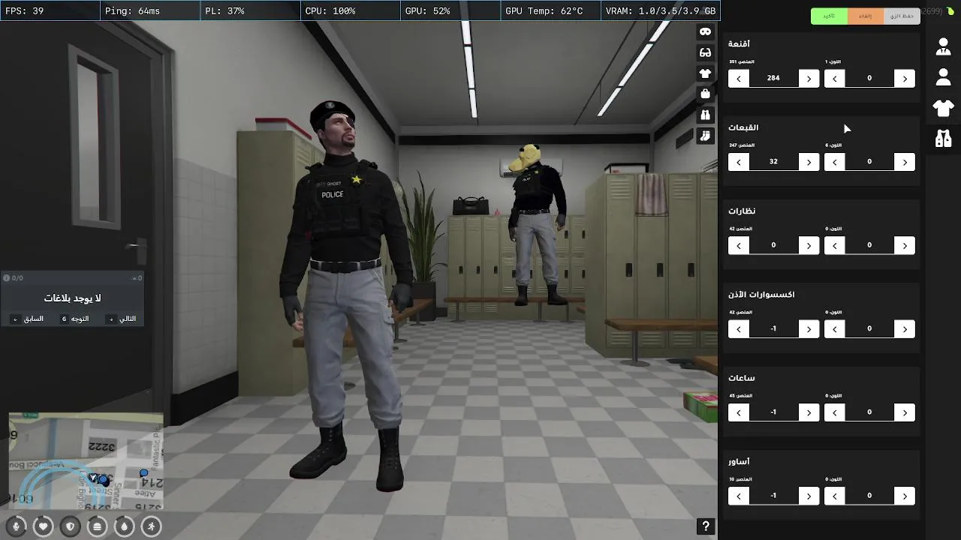961x540 pixels.
Task: Click the اكسسوارات الأذن section heading
Action: click(761, 294)
